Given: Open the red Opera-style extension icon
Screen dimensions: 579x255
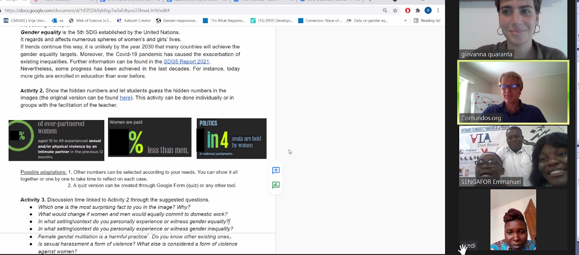Looking at the screenshot, I should coord(408,10).
